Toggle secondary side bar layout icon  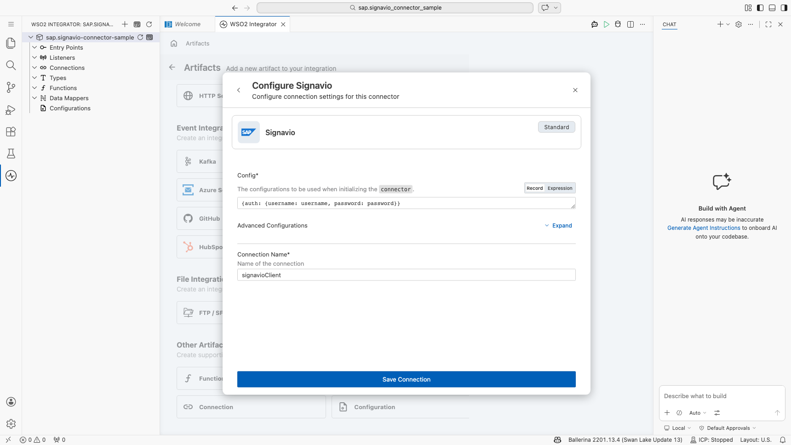pos(784,8)
